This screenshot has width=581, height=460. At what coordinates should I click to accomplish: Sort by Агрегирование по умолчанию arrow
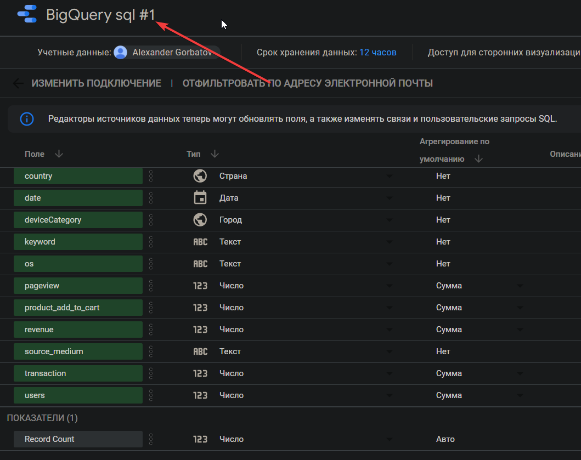coord(479,159)
